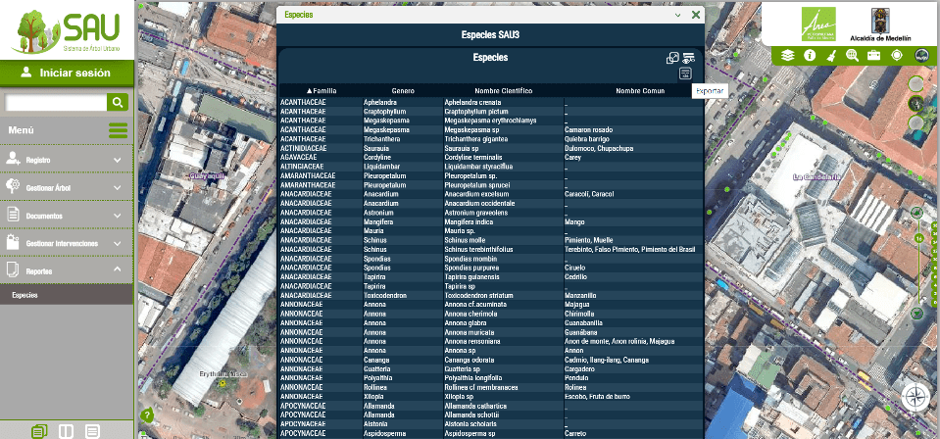
Task: Open the map layers panel
Action: 788,56
